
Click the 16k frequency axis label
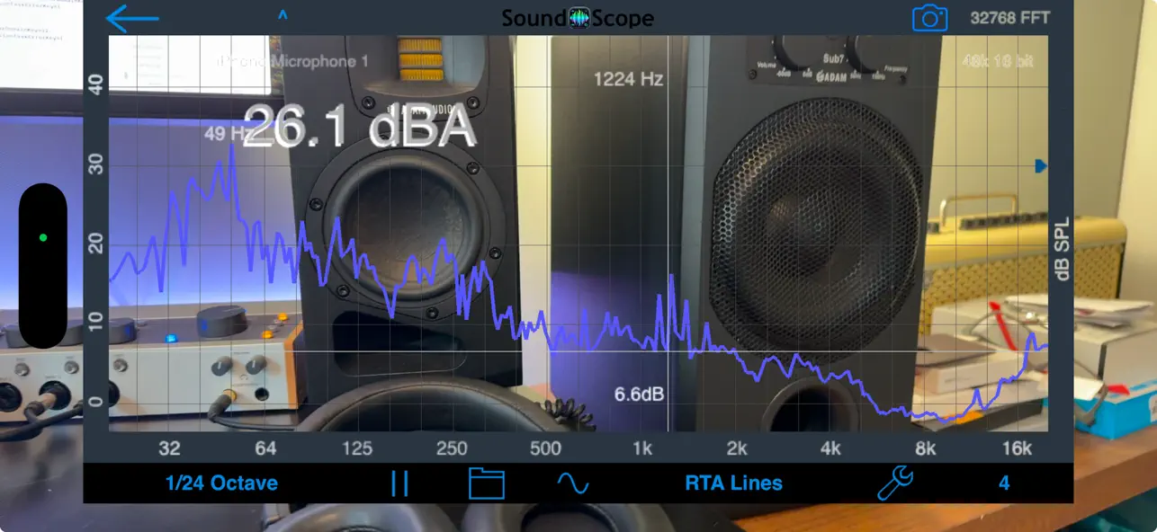[1017, 448]
